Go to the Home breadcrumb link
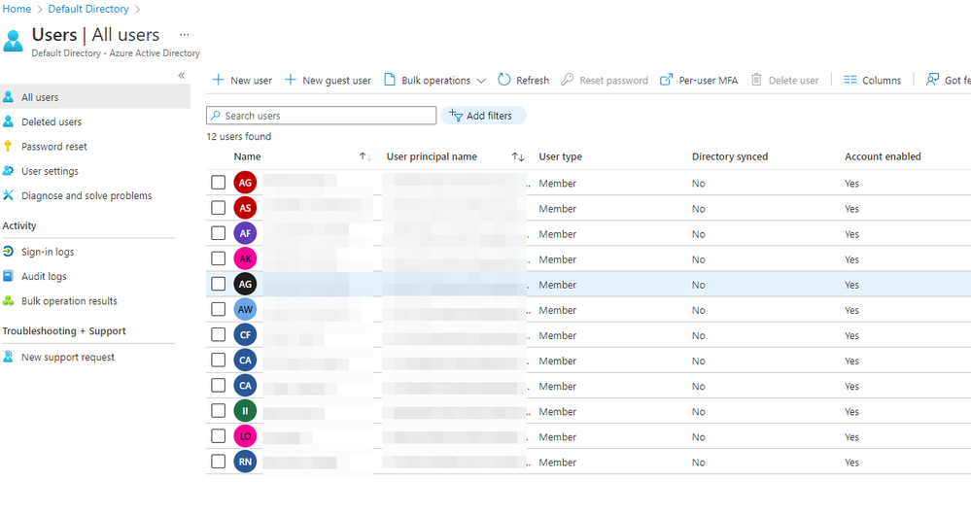971x516 pixels. (x=17, y=9)
